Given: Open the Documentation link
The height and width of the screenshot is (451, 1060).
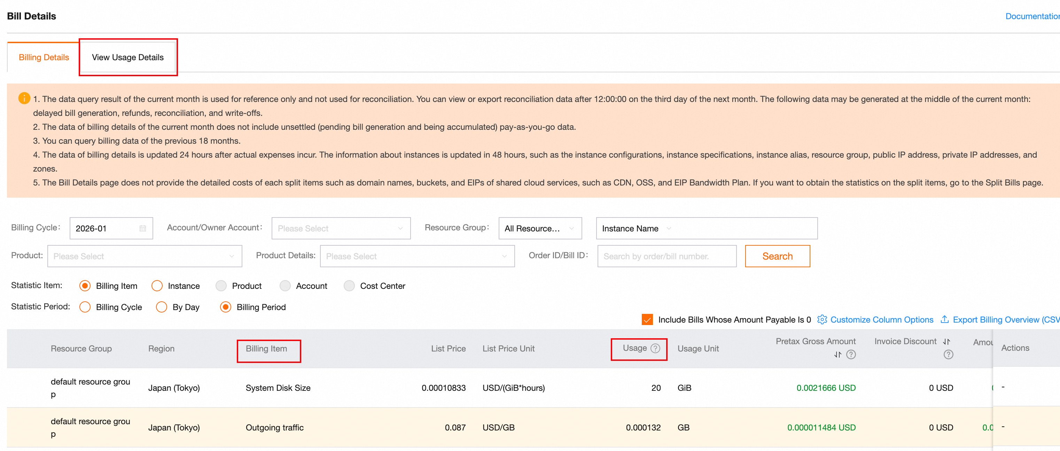Looking at the screenshot, I should pyautogui.click(x=1031, y=16).
